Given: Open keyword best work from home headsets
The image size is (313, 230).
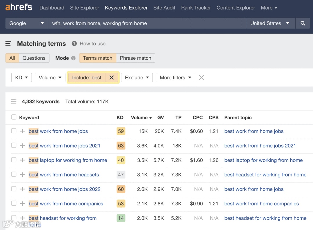Looking at the screenshot, I should click(64, 175).
